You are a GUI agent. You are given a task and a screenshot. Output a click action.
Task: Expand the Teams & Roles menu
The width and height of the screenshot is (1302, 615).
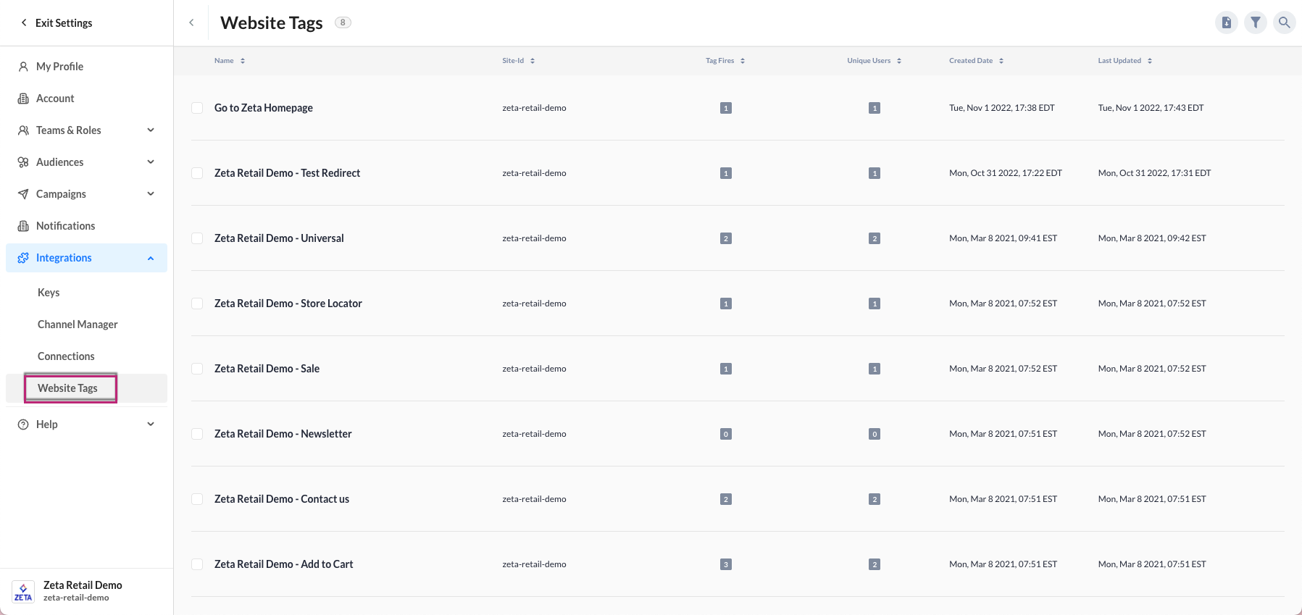tap(151, 130)
